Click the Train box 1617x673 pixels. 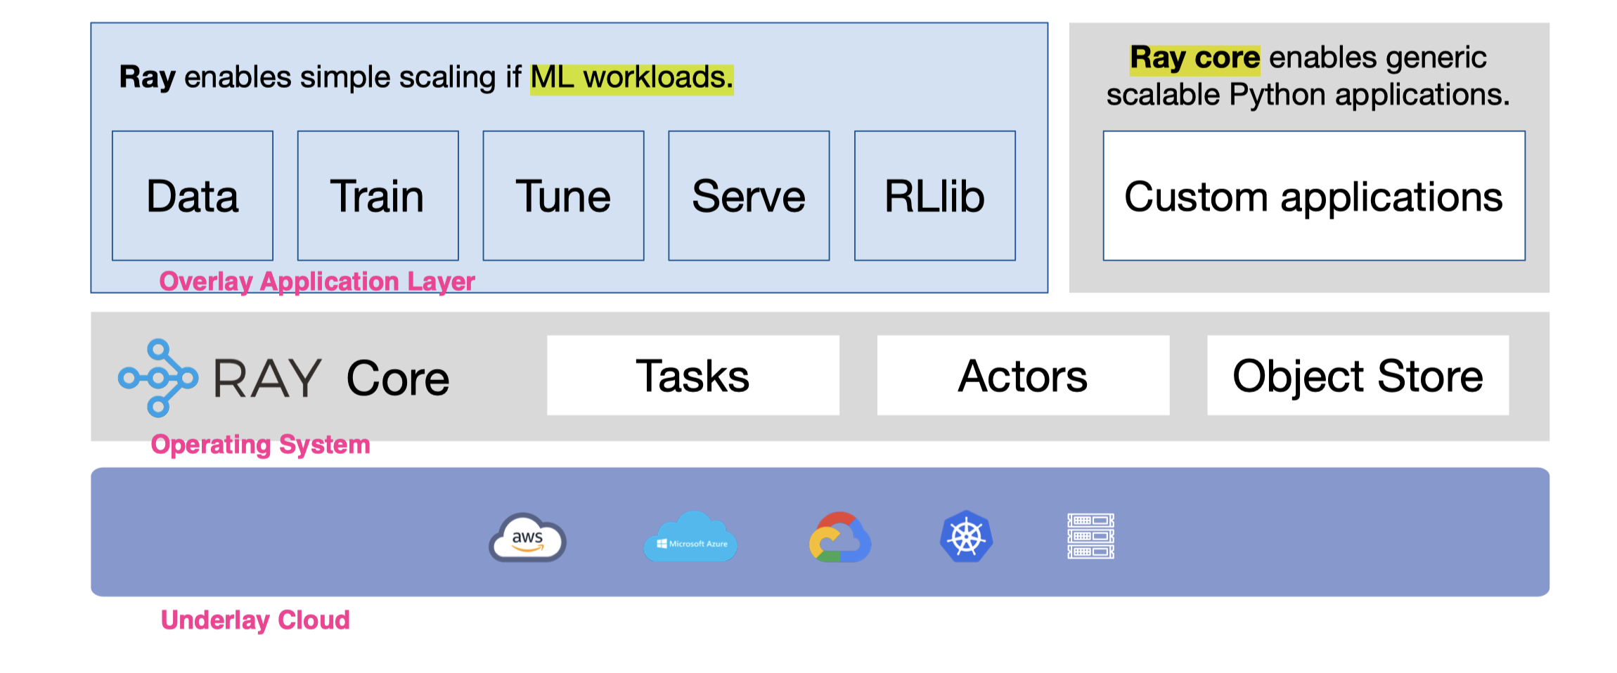click(x=378, y=196)
